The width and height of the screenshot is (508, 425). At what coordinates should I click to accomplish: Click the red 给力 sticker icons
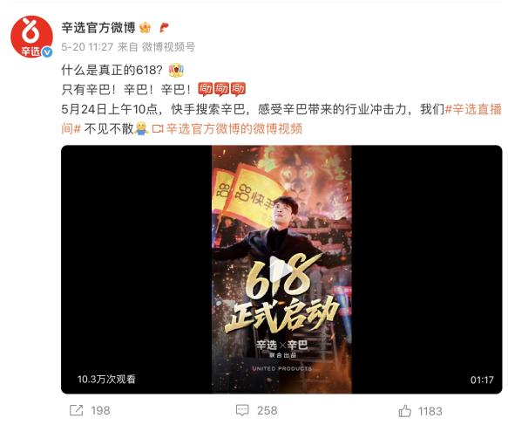222,89
